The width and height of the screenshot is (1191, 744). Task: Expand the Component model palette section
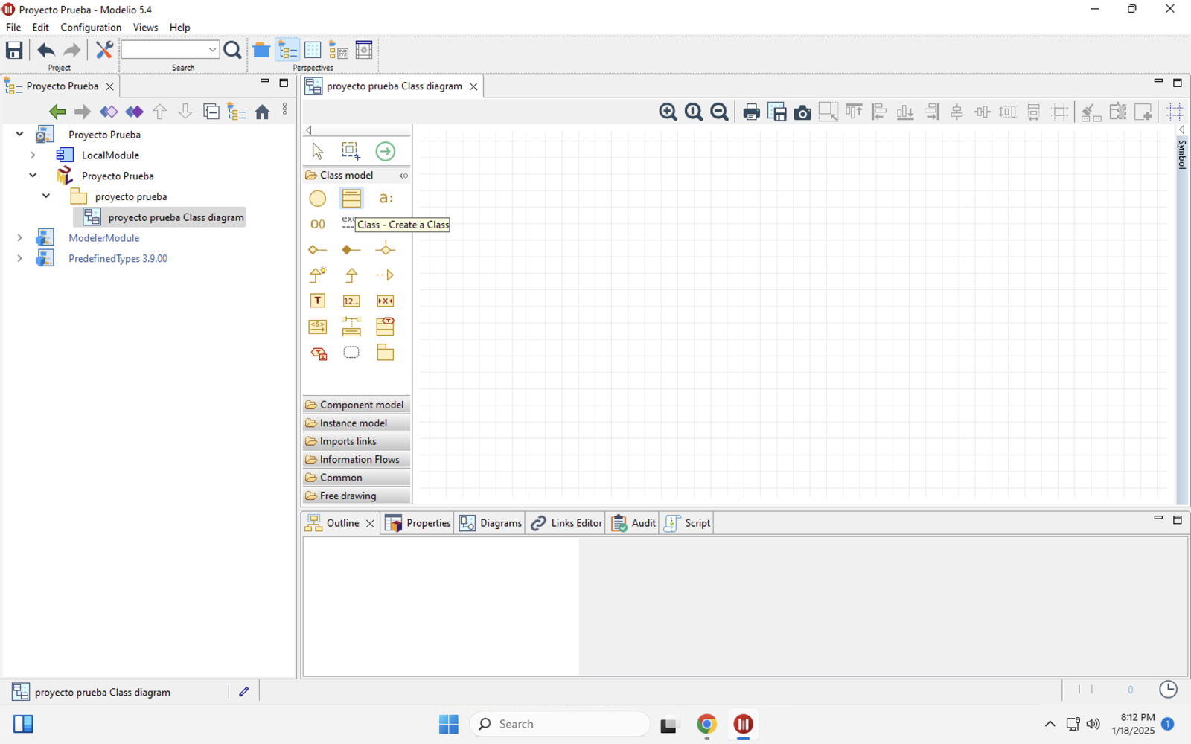357,405
